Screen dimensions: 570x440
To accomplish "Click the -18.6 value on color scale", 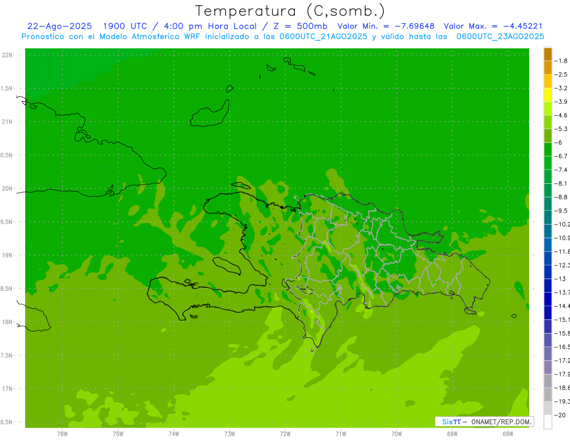I will [561, 388].
